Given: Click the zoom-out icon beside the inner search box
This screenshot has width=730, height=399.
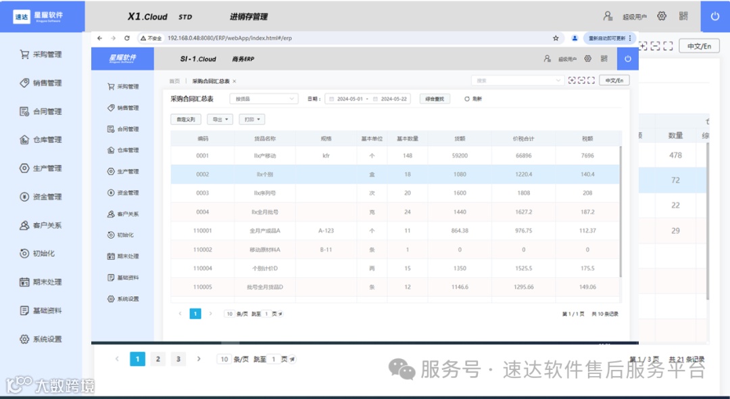Looking at the screenshot, I should (x=581, y=80).
